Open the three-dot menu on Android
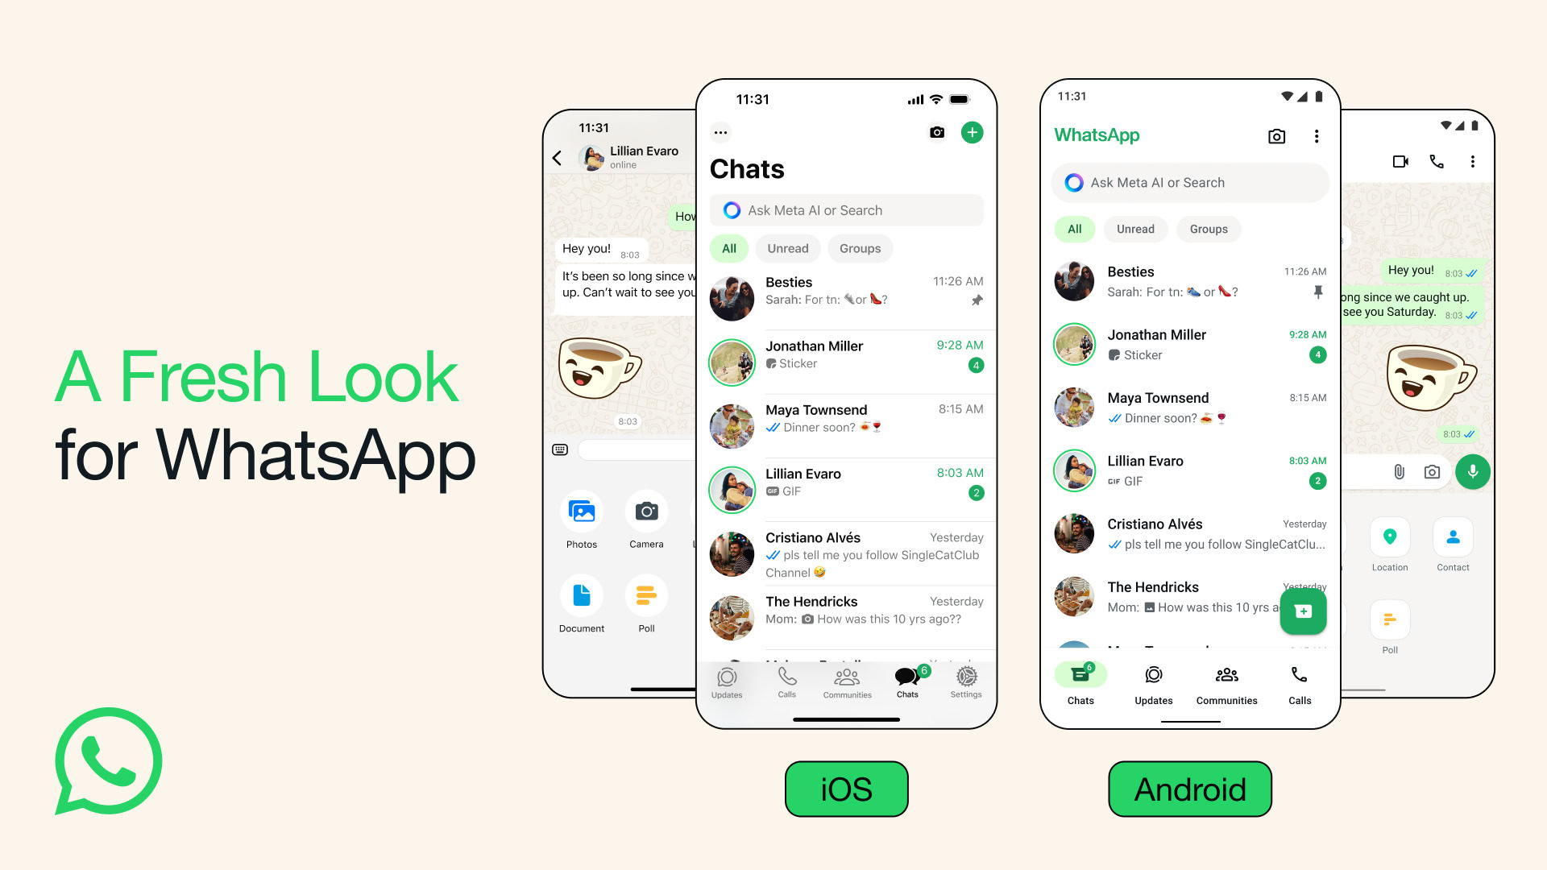 tap(1316, 136)
